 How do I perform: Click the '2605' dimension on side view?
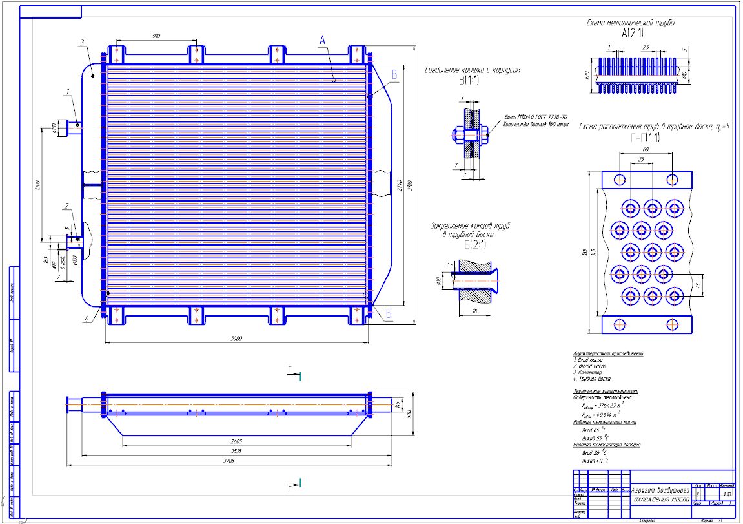(x=236, y=441)
